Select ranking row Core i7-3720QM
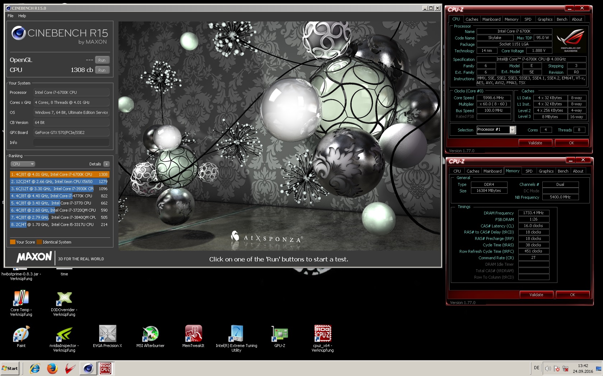This screenshot has width=603, height=376. pyautogui.click(x=60, y=210)
